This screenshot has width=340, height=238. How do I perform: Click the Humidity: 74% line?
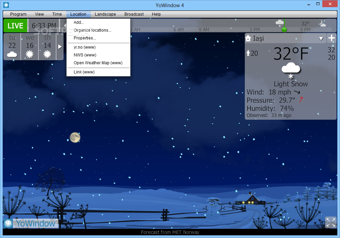[270, 108]
